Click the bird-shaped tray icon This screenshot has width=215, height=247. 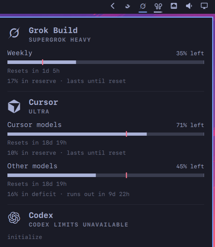[128, 6]
